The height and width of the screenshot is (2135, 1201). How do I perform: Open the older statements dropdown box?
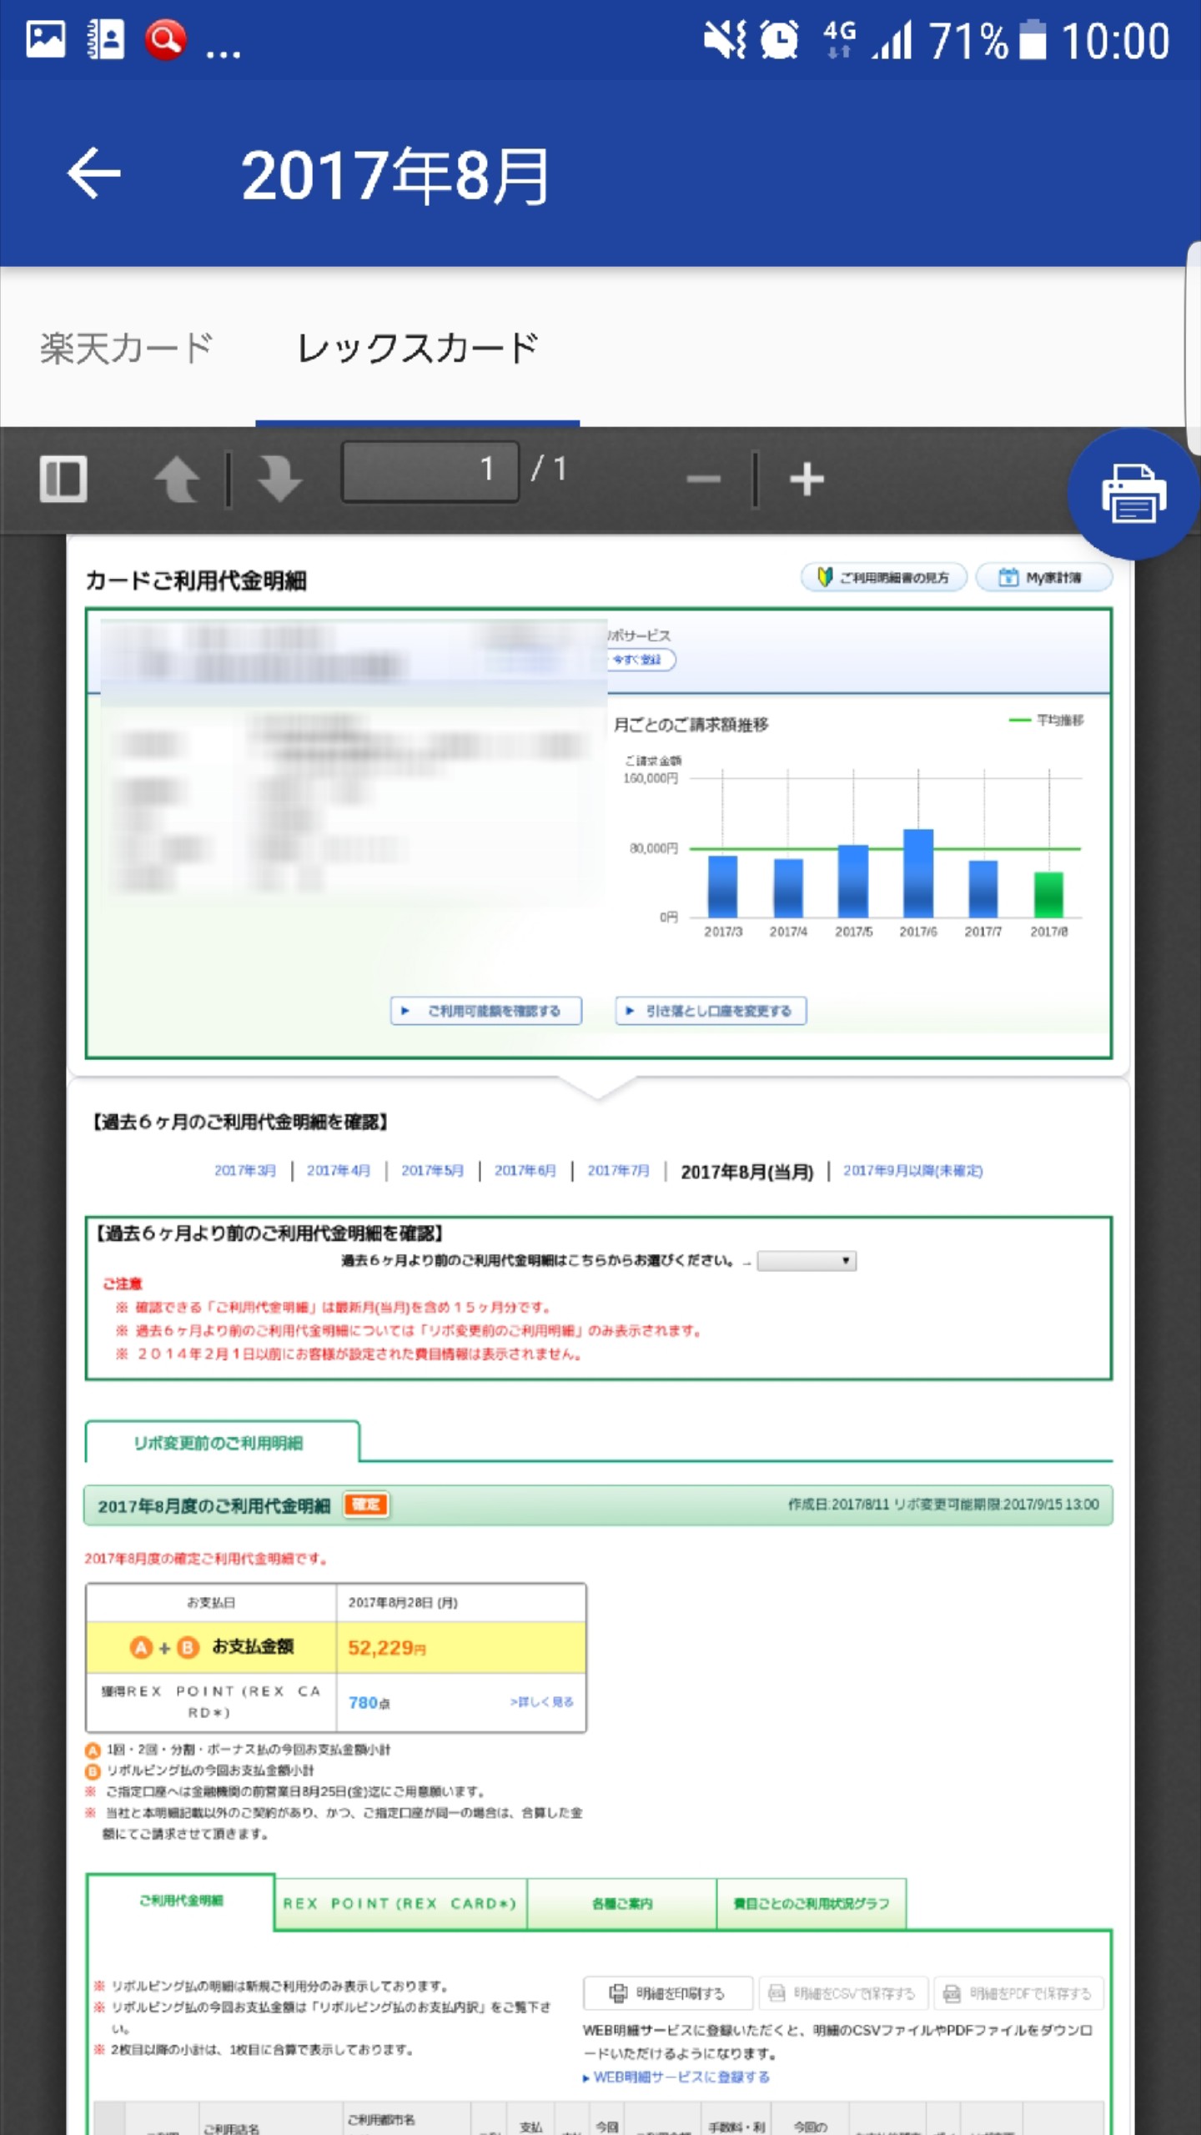tap(807, 1260)
